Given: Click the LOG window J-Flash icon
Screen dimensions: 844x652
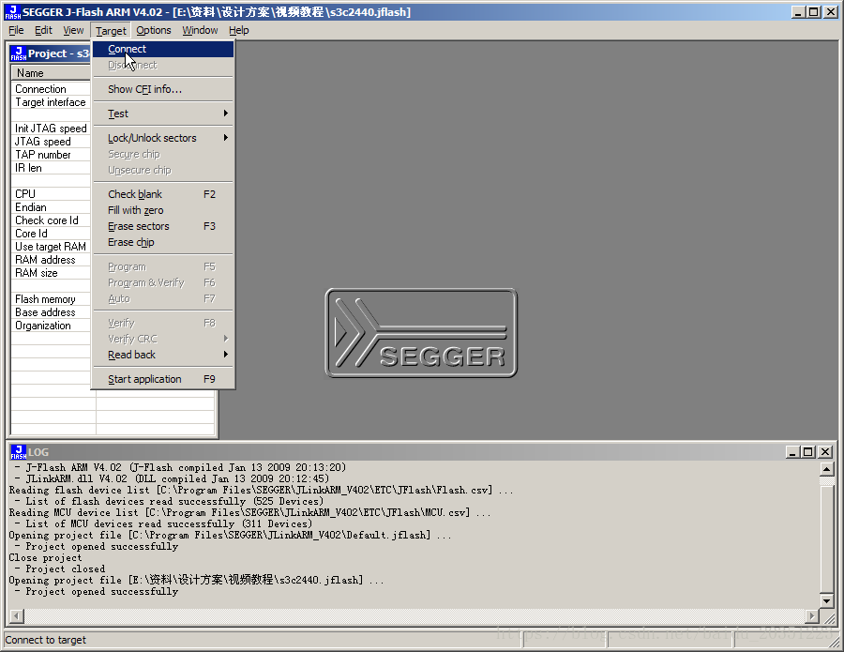Looking at the screenshot, I should 19,452.
